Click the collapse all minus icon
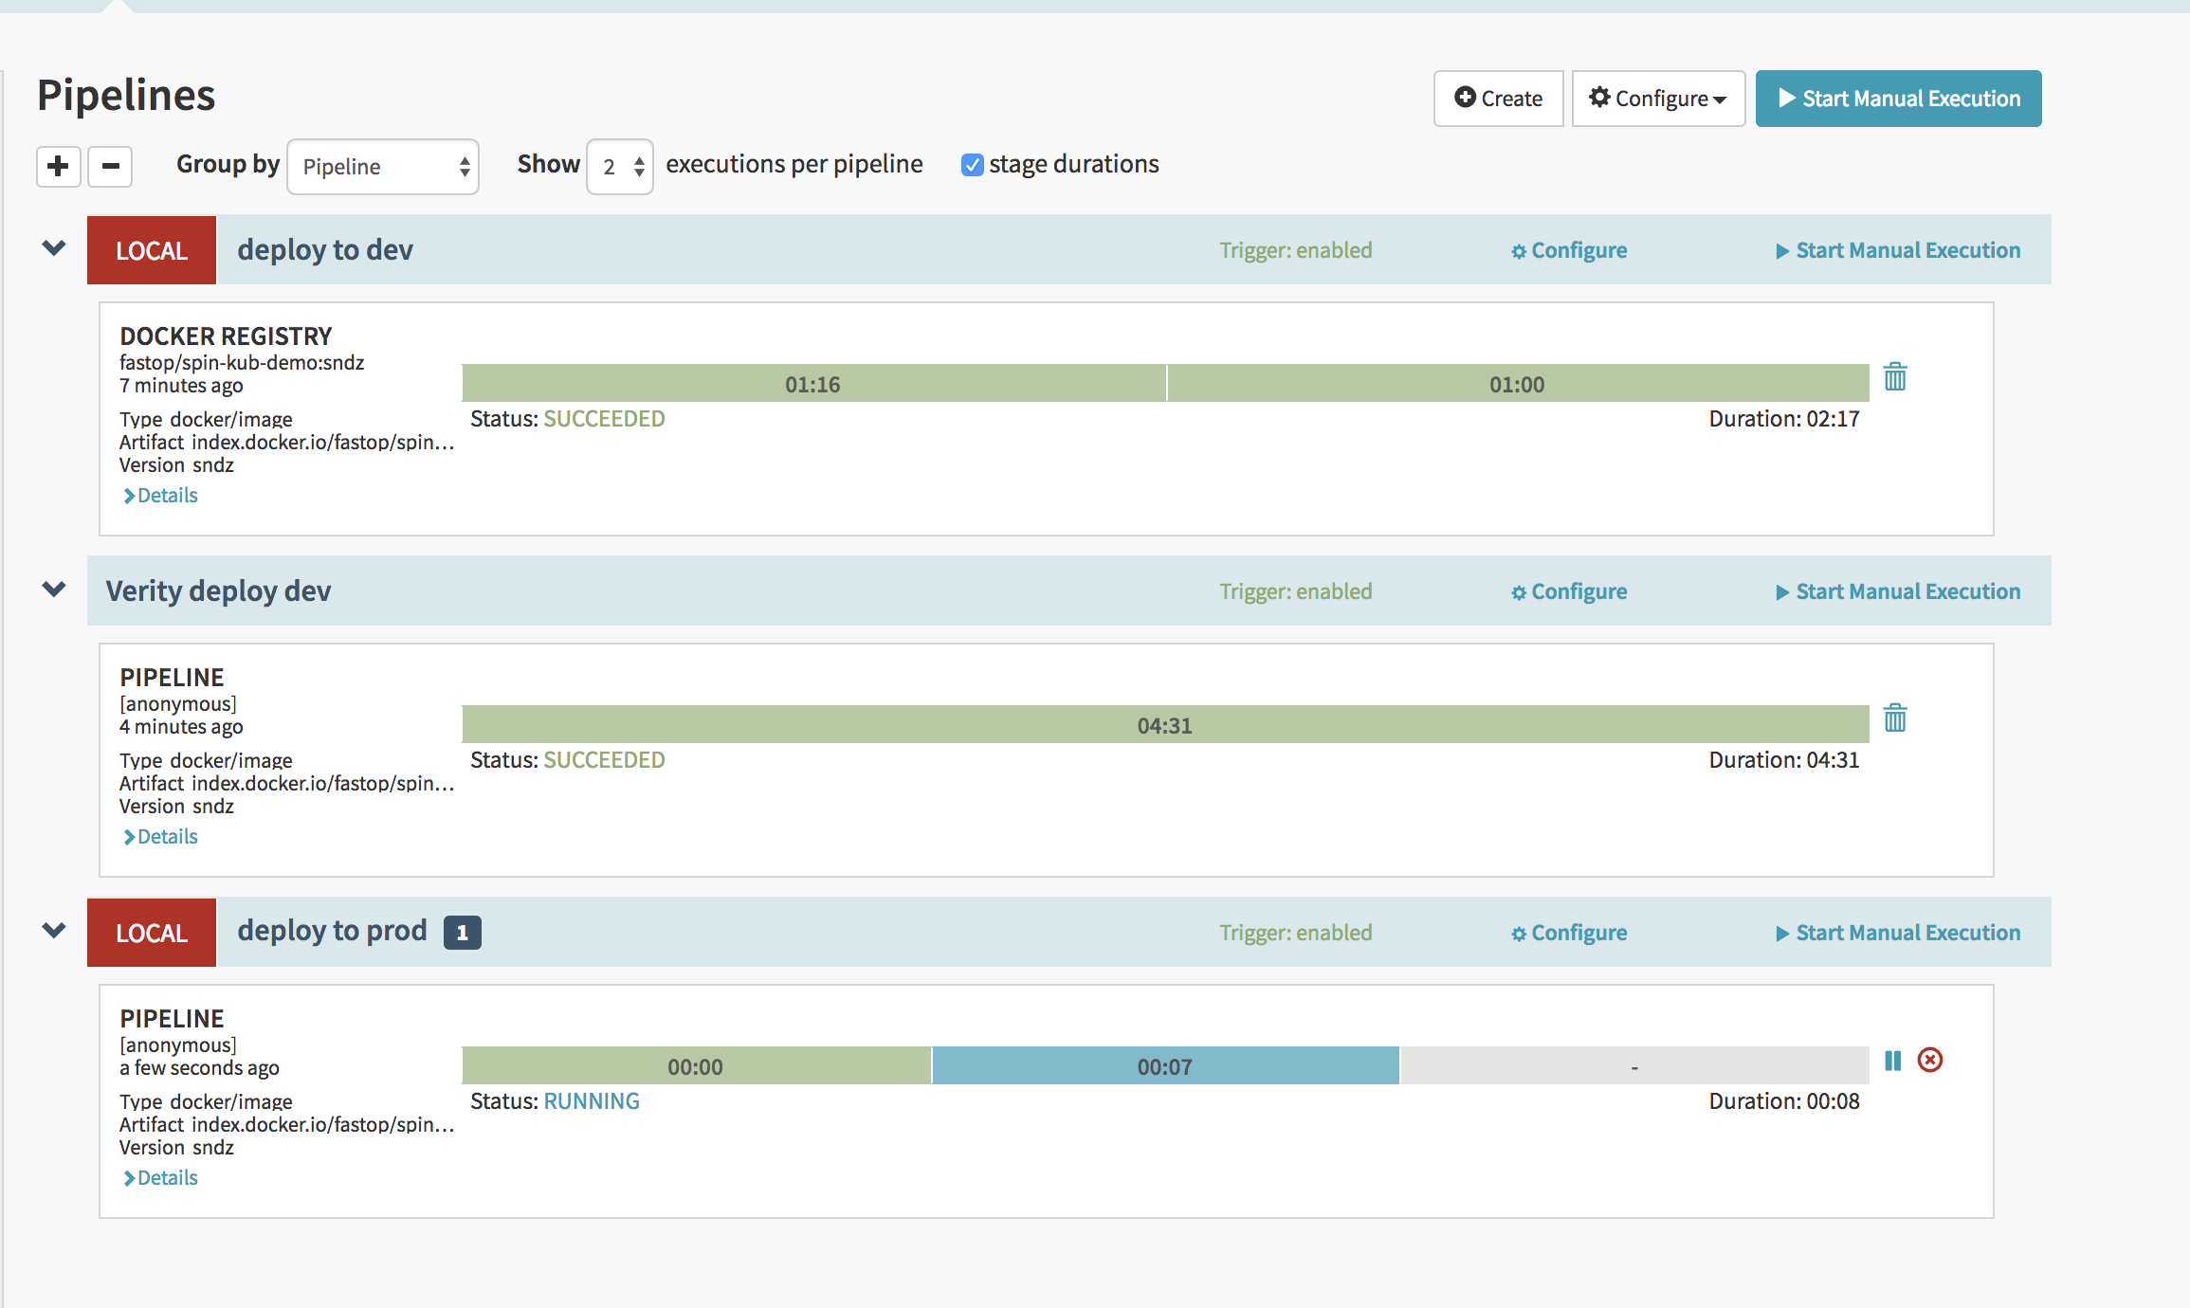Image resolution: width=2190 pixels, height=1308 pixels. [110, 167]
